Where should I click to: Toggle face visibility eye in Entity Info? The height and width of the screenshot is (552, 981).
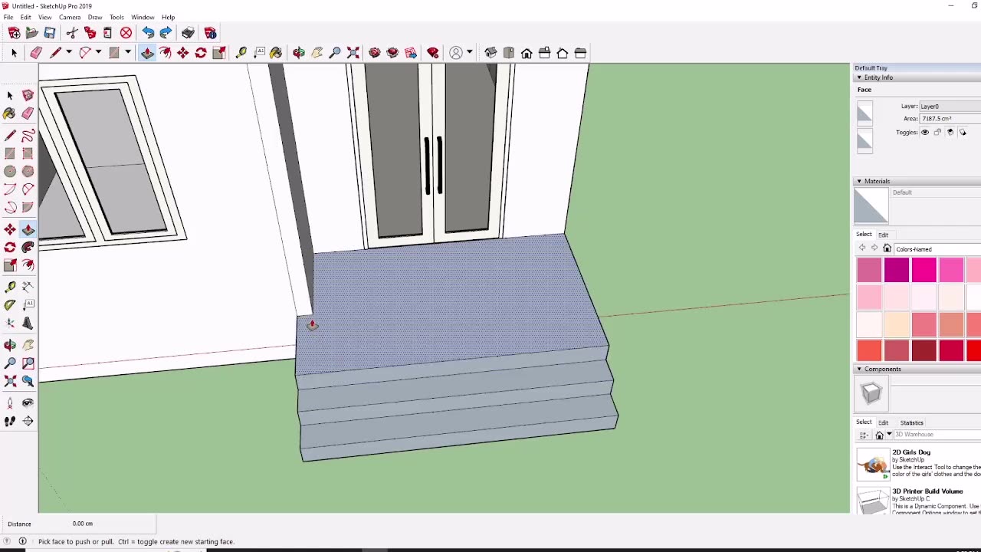pos(924,133)
